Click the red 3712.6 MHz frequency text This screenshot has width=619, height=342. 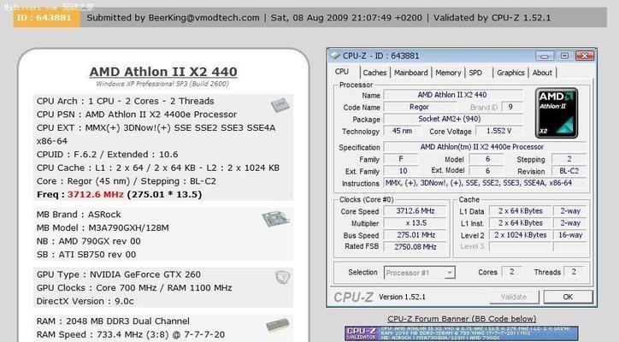(x=96, y=195)
